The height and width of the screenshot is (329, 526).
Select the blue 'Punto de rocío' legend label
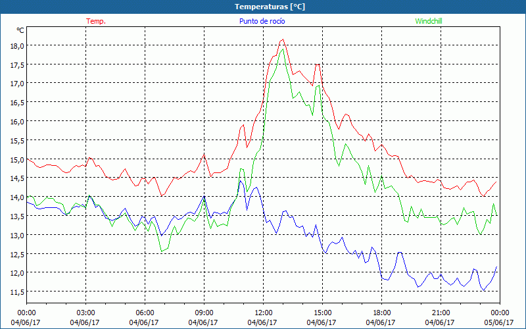(262, 21)
